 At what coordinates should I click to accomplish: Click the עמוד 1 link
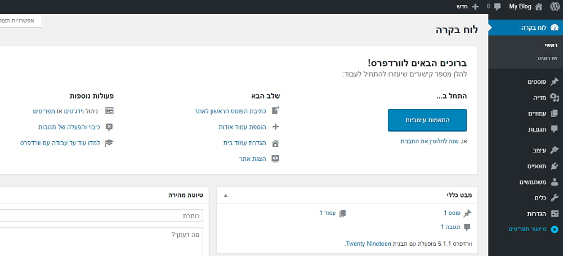328,213
